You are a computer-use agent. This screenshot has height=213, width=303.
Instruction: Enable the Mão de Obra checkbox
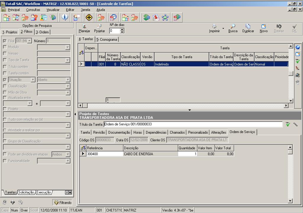(5, 92)
